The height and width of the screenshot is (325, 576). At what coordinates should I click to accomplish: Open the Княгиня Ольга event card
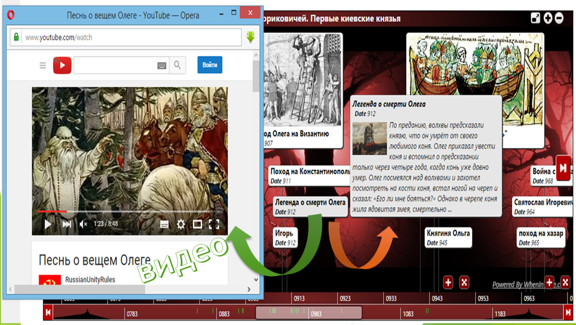(x=448, y=237)
